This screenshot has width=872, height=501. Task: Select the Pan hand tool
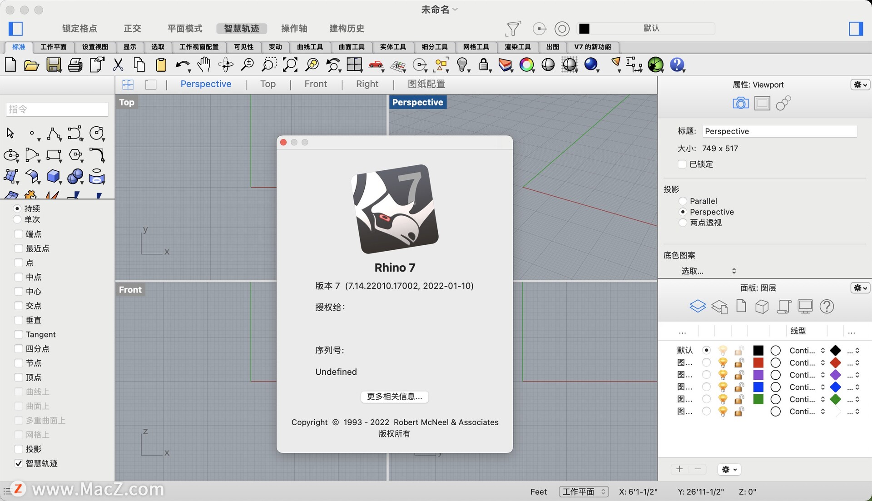click(x=204, y=65)
